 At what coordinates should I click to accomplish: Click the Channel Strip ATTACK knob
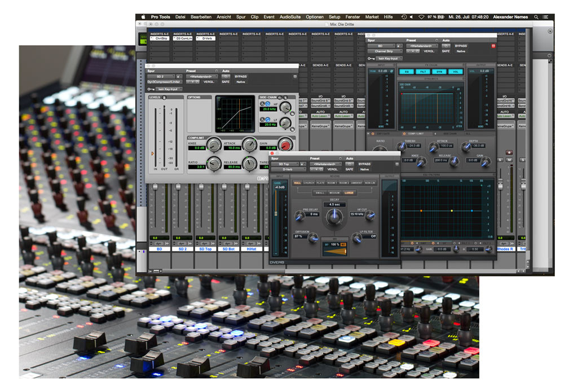pyautogui.click(x=434, y=146)
